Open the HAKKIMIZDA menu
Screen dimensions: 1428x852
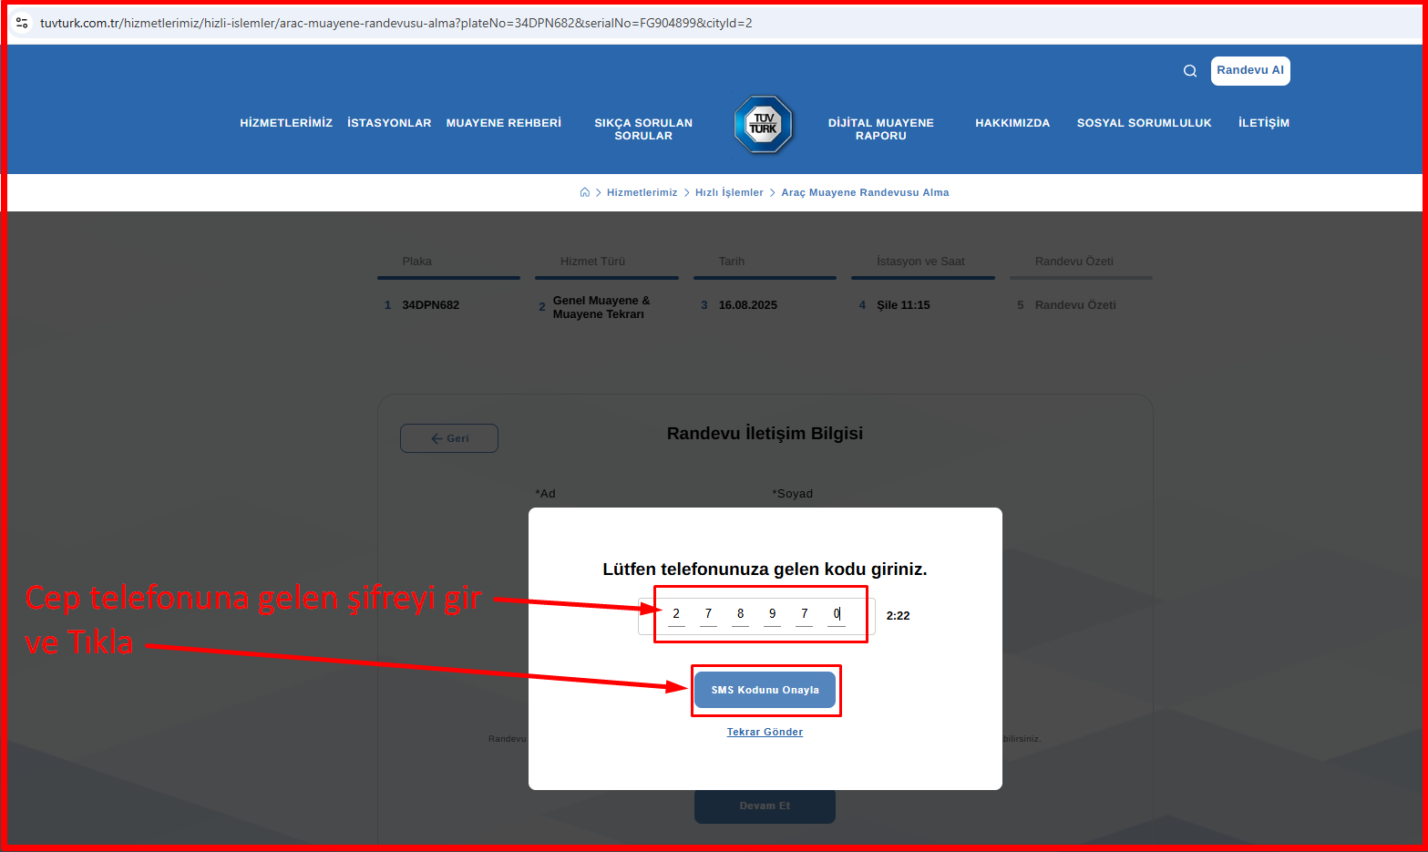pos(1012,123)
